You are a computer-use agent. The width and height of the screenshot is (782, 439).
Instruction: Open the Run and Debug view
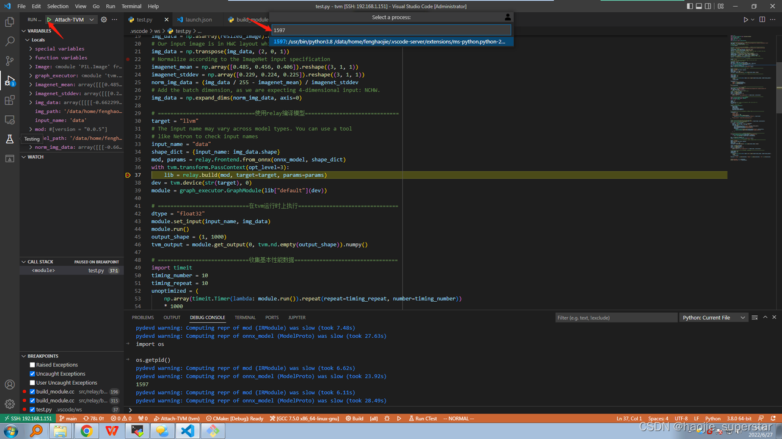[10, 80]
